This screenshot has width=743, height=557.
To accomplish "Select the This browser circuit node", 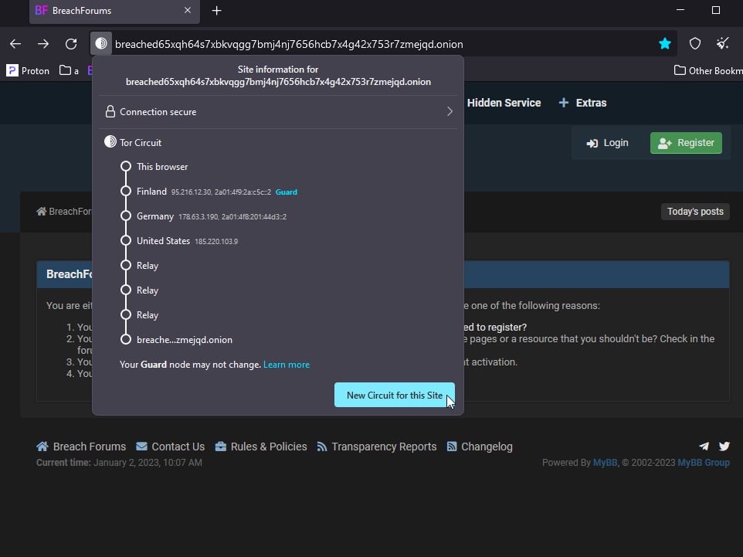I will [155, 166].
